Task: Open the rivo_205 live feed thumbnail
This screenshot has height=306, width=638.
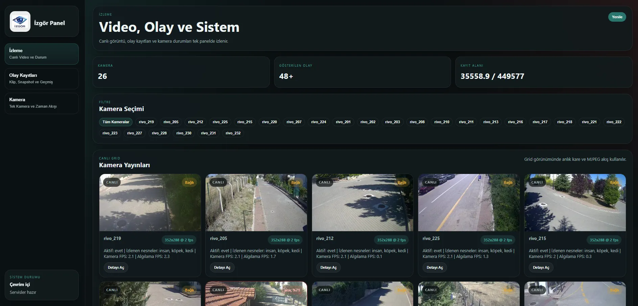Action: click(x=256, y=202)
